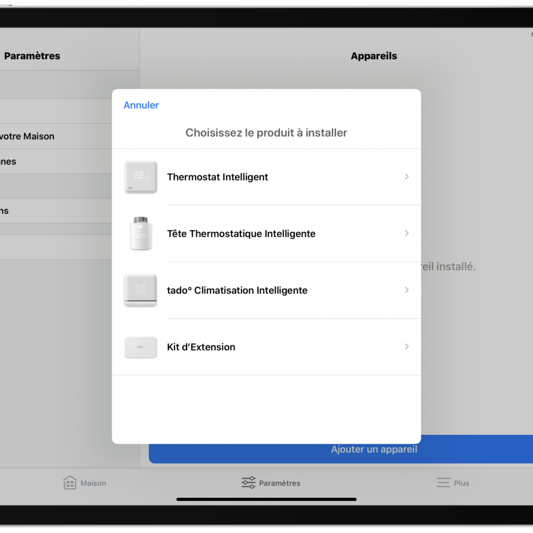This screenshot has width=533, height=533.
Task: Expand the Thermostat Intelligent chevron
Action: 407,177
